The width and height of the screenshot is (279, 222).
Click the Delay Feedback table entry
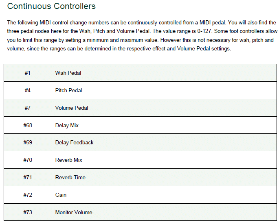tap(74, 142)
